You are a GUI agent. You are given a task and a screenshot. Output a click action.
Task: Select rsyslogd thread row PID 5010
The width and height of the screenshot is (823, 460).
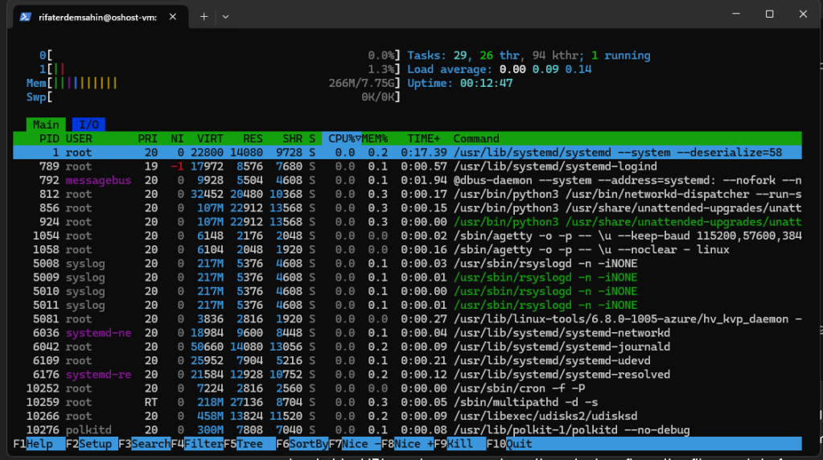(x=407, y=292)
